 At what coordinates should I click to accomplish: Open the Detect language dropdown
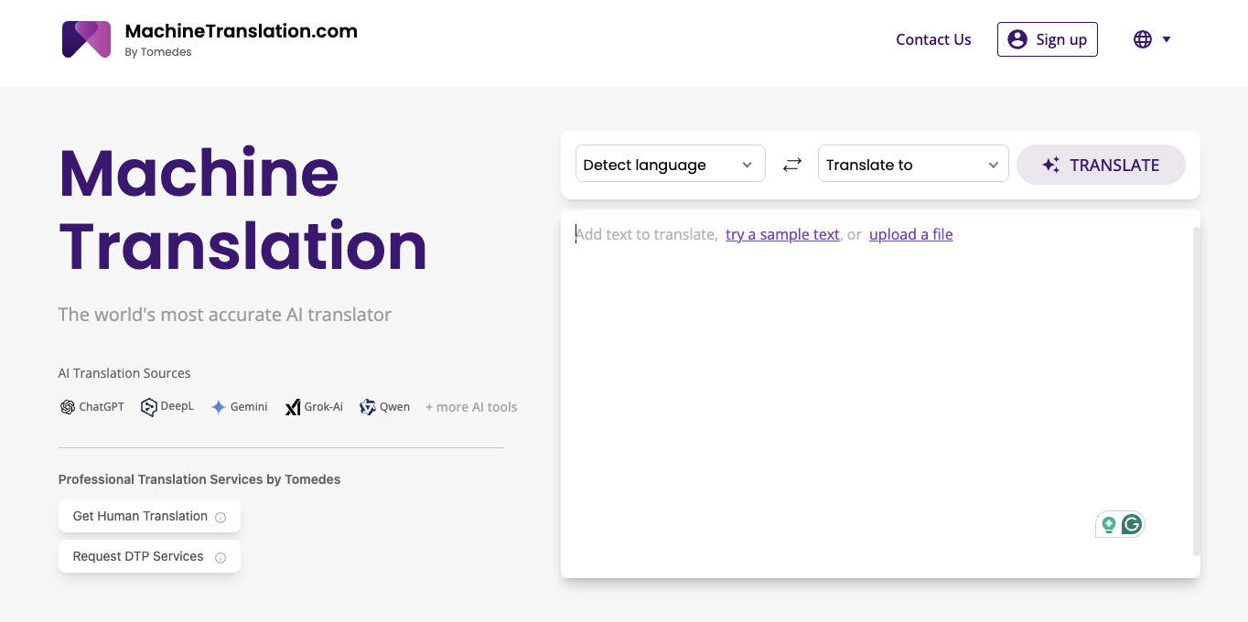pyautogui.click(x=670, y=164)
